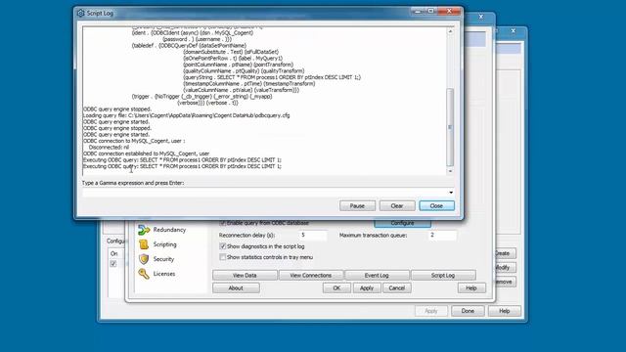Toggle Show diagnostics in the script log
Image resolution: width=626 pixels, height=352 pixels.
(x=223, y=246)
